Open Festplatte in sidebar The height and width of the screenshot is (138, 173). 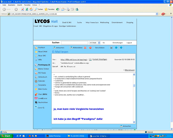[x=40, y=85]
